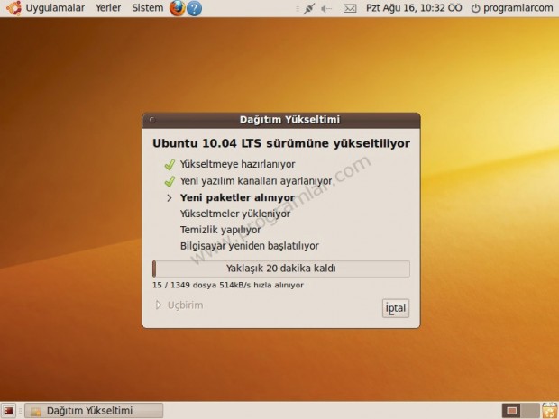Click the first green check mark
This screenshot has width=559, height=419.
[x=170, y=164]
